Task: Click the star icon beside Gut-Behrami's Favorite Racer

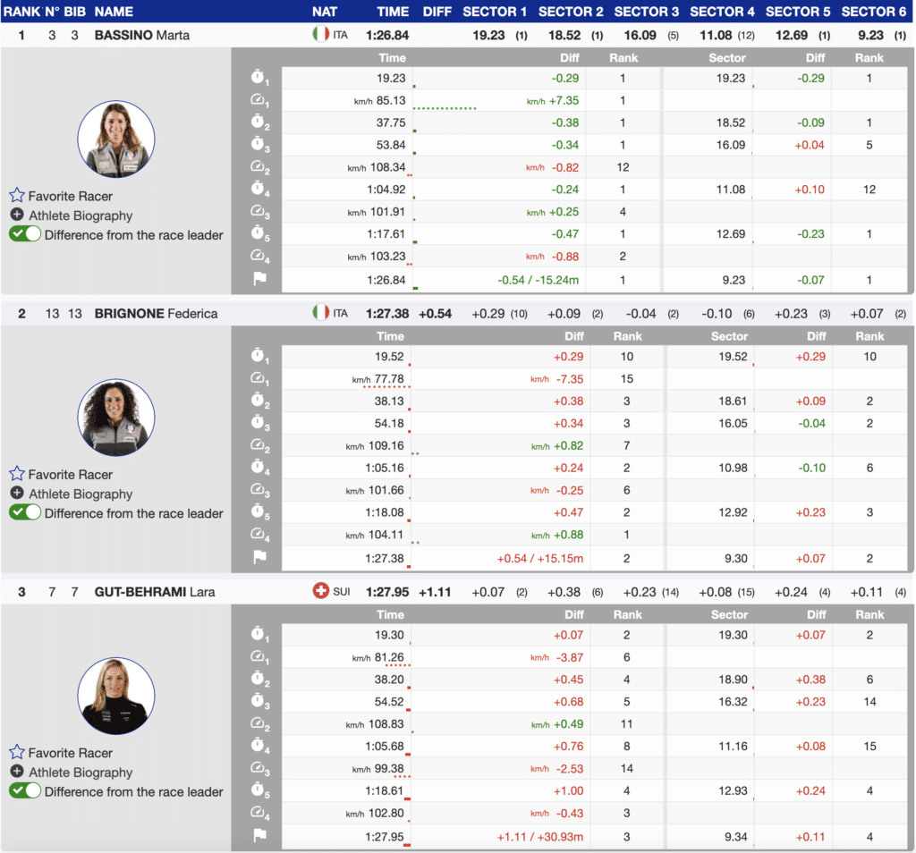Action: coord(17,753)
